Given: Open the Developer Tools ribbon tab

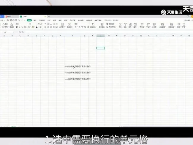Looking at the screenshot, I should pos(72,20).
